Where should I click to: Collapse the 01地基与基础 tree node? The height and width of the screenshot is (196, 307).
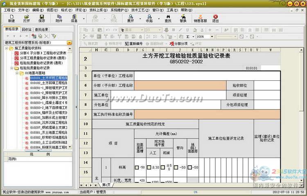pyautogui.click(x=17, y=73)
